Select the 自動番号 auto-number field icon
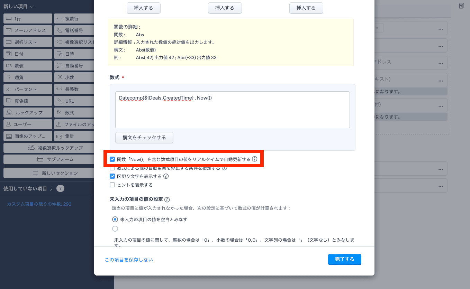The image size is (470, 289). tap(59, 66)
